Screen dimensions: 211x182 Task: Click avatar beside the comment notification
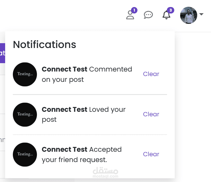(x=25, y=74)
